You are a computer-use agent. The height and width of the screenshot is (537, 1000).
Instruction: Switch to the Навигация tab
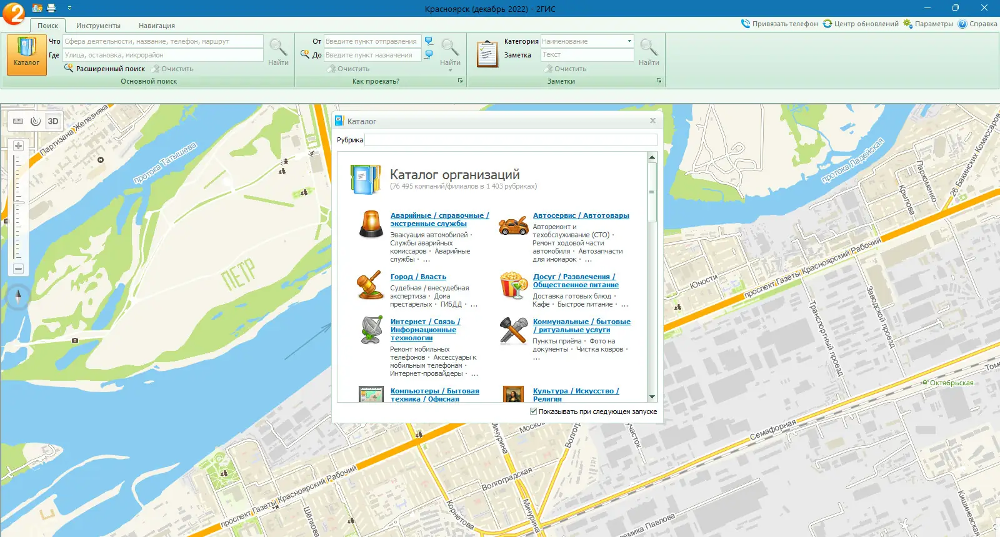click(157, 26)
